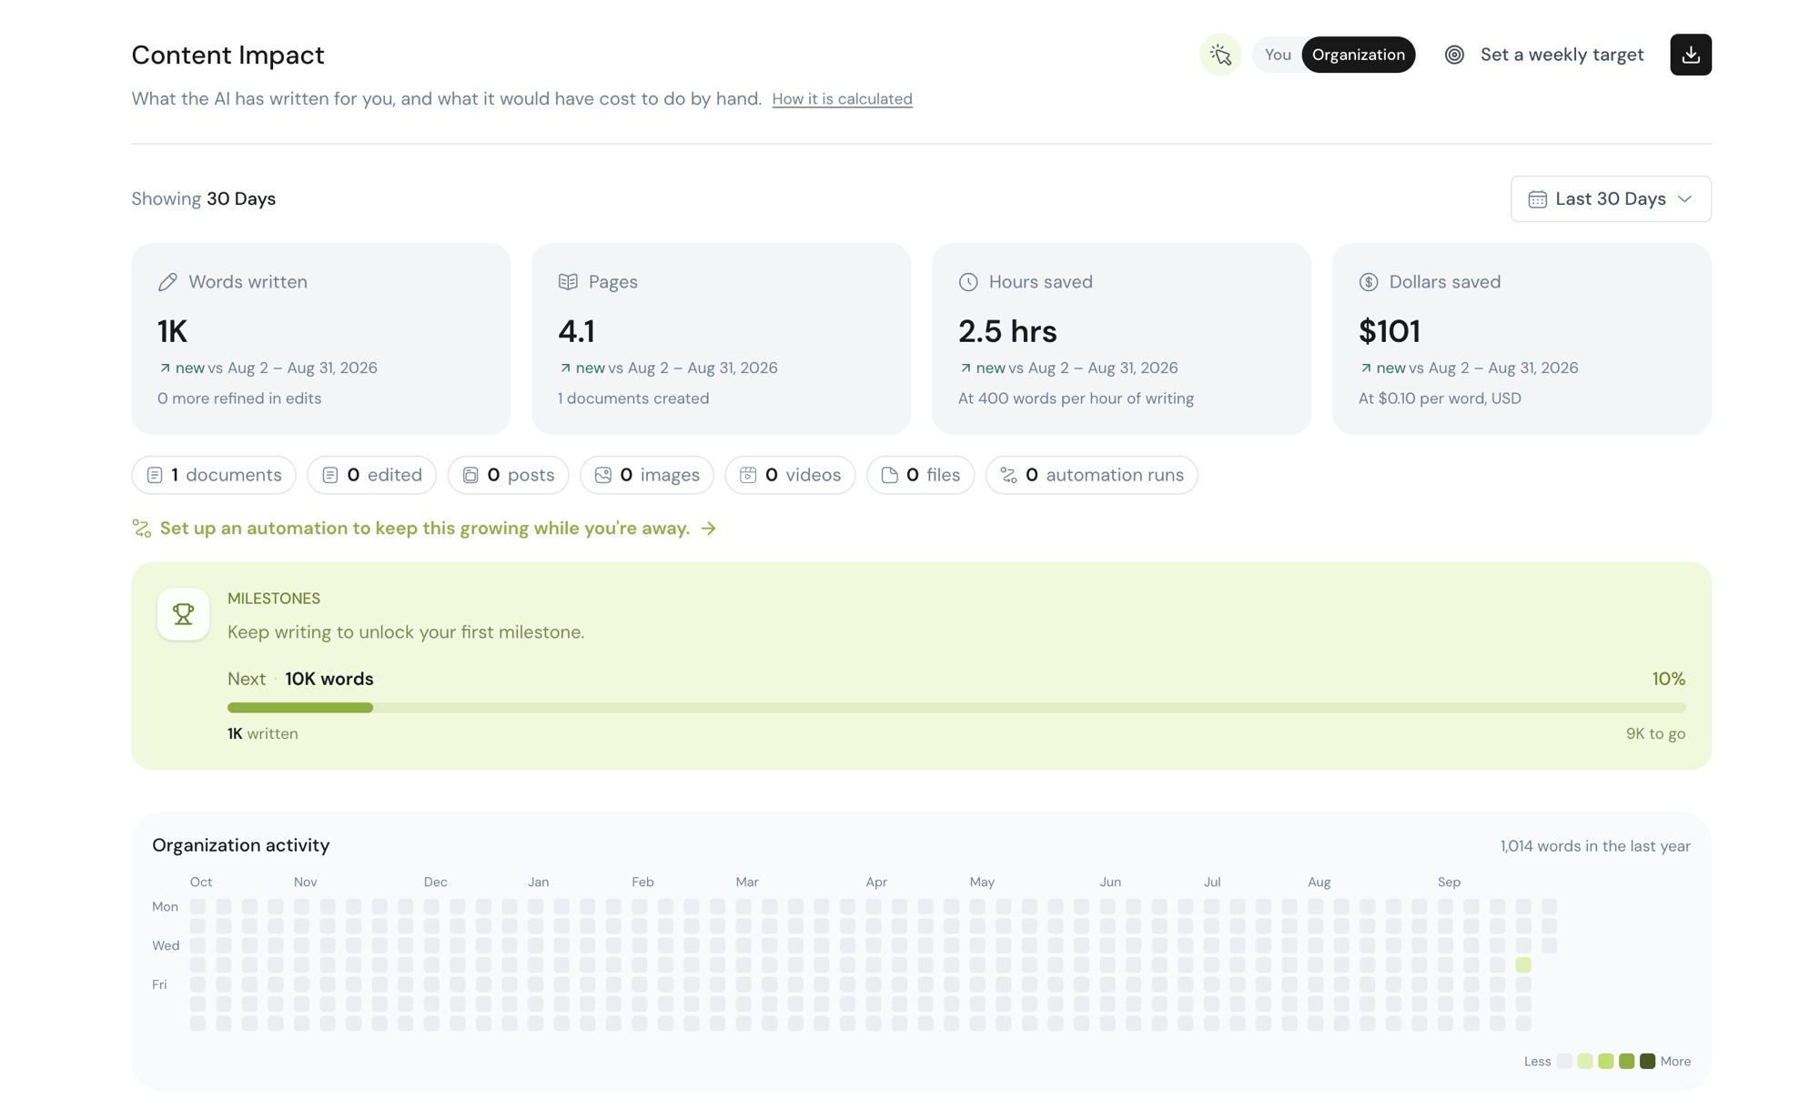Select the 0 edited chip
The width and height of the screenshot is (1820, 1110).
tap(371, 475)
